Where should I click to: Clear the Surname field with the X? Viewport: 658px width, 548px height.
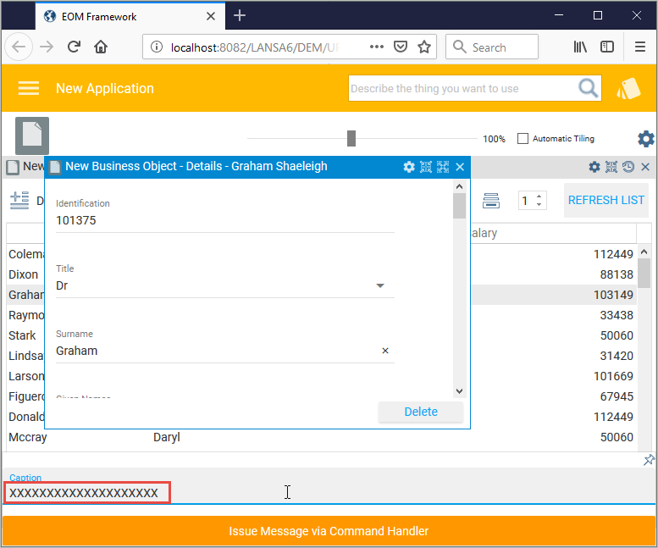pyautogui.click(x=384, y=351)
